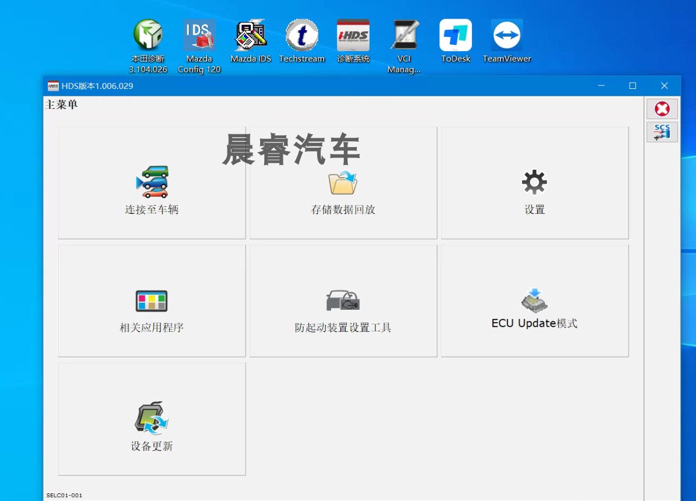Open the 防起动装置设置工具 immobilizer tool
The image size is (696, 501).
[x=343, y=300]
